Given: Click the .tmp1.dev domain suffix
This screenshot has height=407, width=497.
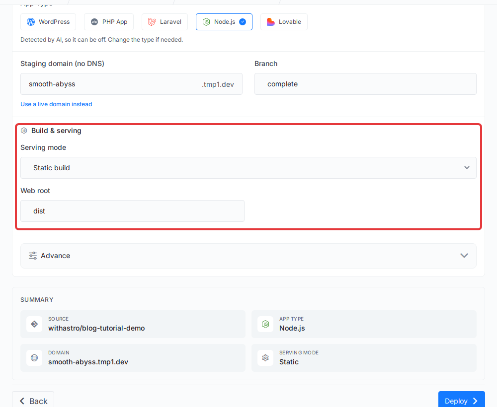Looking at the screenshot, I should 218,84.
